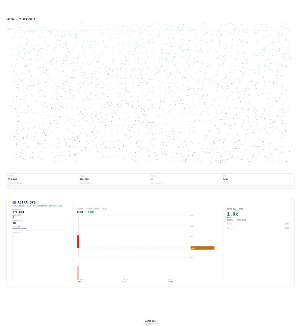
Task: Click the 1.0x PNL multiplier
Action: (233, 214)
